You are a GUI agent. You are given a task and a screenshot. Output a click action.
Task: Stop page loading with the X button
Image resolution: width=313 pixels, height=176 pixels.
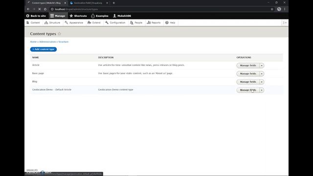tap(40, 9)
